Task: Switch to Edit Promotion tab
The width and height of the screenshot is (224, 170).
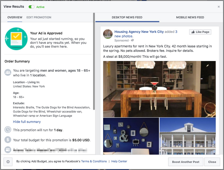Action: (x=39, y=17)
